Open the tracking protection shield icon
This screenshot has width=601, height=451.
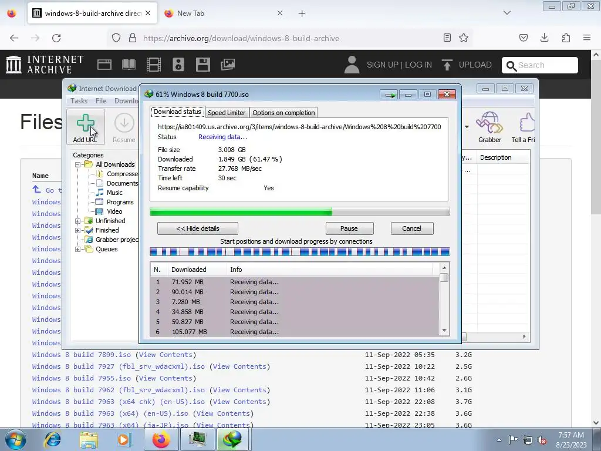(x=116, y=38)
